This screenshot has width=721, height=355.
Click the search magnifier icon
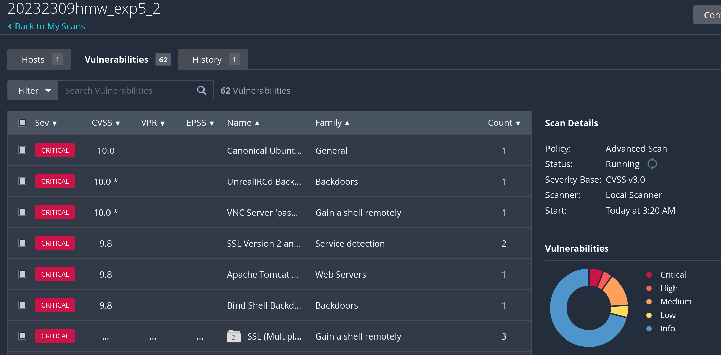201,90
